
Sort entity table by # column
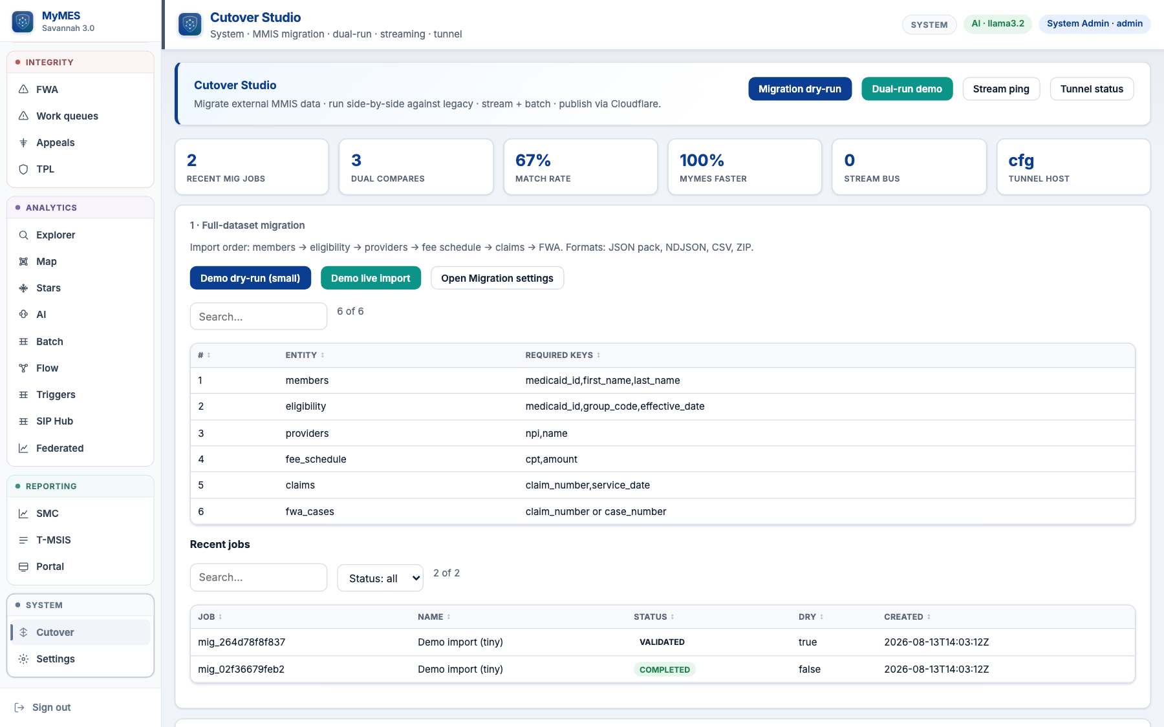[x=204, y=355]
